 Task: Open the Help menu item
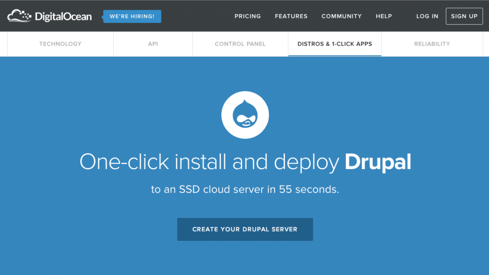384,16
